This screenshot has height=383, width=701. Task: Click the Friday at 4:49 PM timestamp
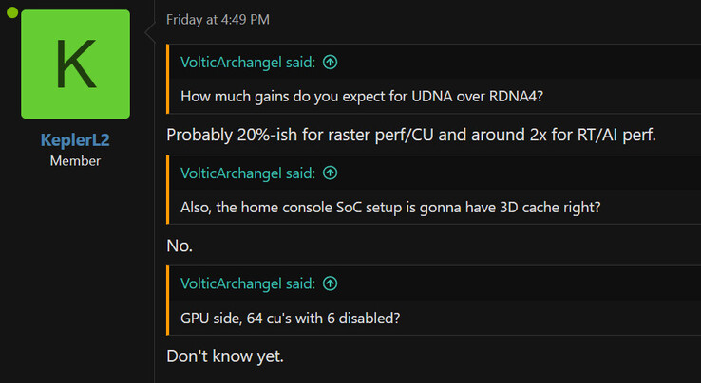pos(218,19)
